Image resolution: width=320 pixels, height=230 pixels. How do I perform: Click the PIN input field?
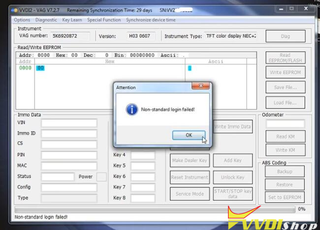point(69,155)
